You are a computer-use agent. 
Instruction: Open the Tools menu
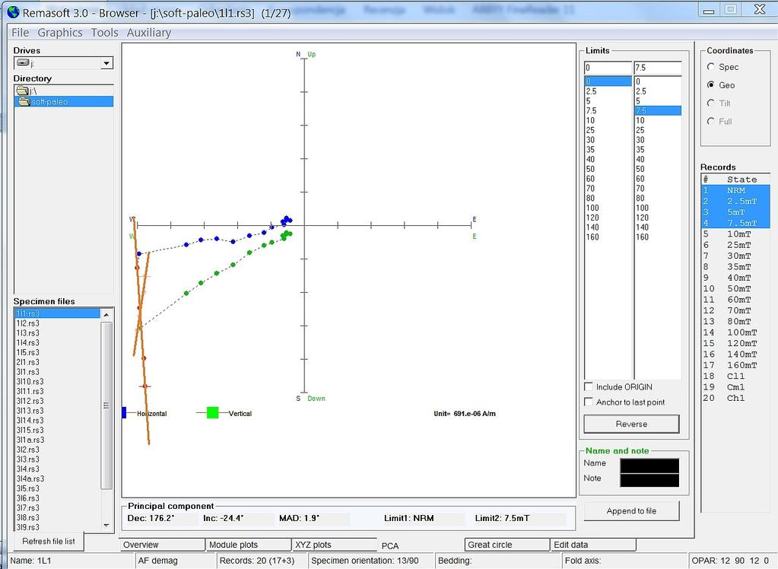click(104, 33)
